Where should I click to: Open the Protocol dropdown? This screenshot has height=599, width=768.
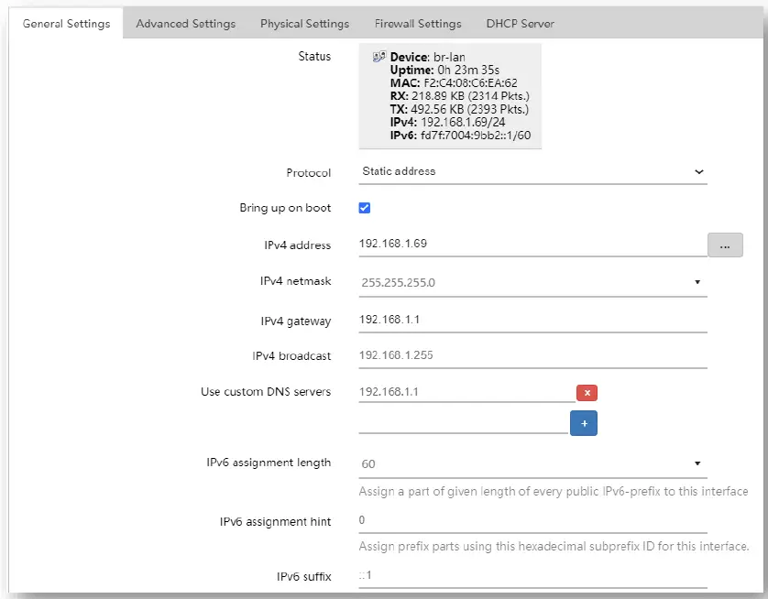[532, 171]
